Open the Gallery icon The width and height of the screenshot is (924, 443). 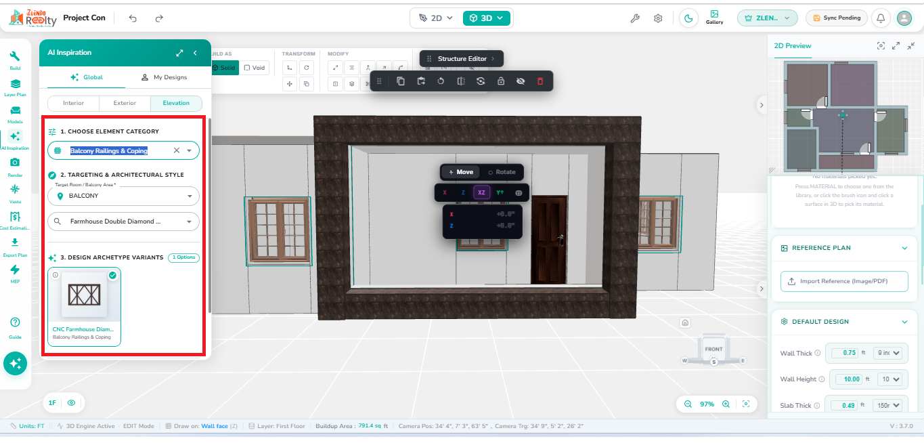click(x=714, y=18)
